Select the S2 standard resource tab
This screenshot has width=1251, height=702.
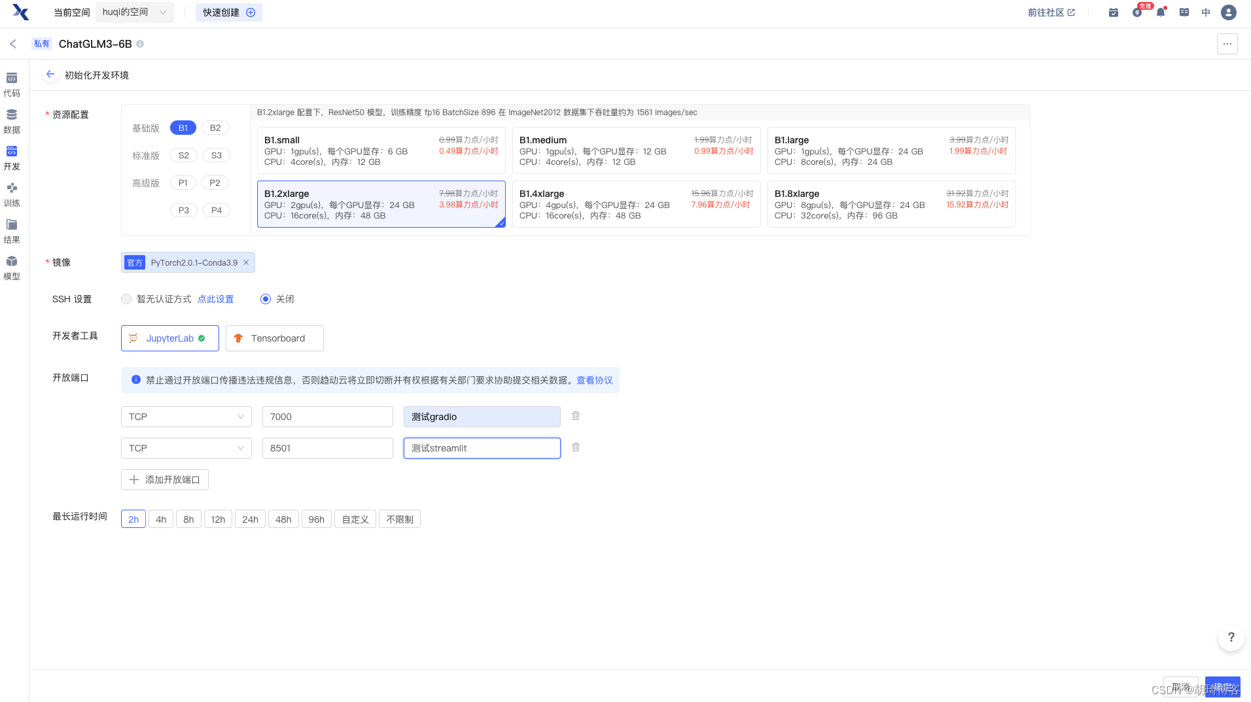[184, 155]
